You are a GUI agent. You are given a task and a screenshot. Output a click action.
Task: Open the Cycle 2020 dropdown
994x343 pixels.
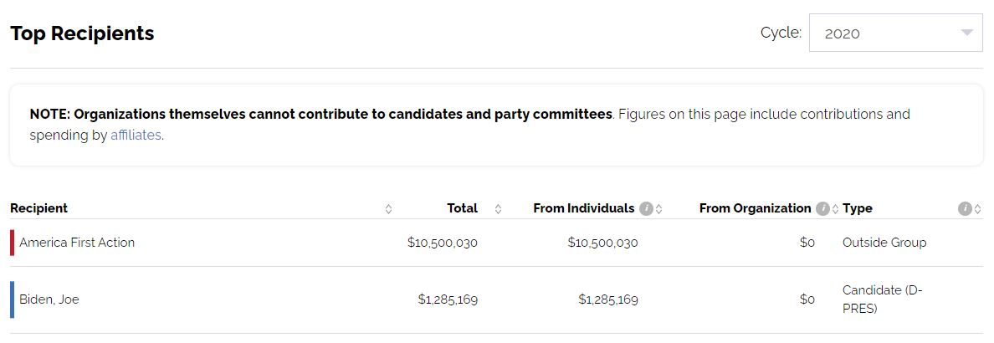896,33
